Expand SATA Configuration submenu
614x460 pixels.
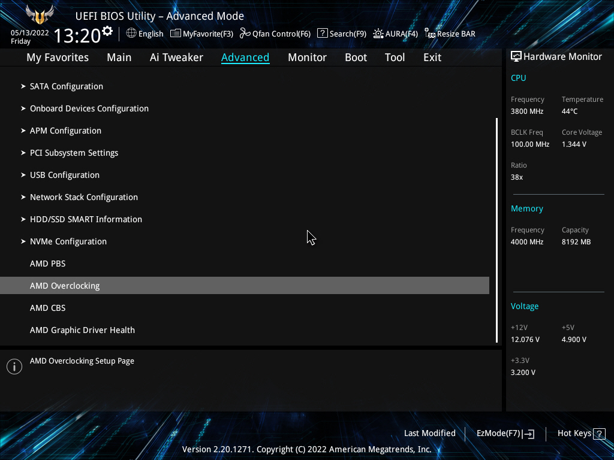pyautogui.click(x=66, y=86)
